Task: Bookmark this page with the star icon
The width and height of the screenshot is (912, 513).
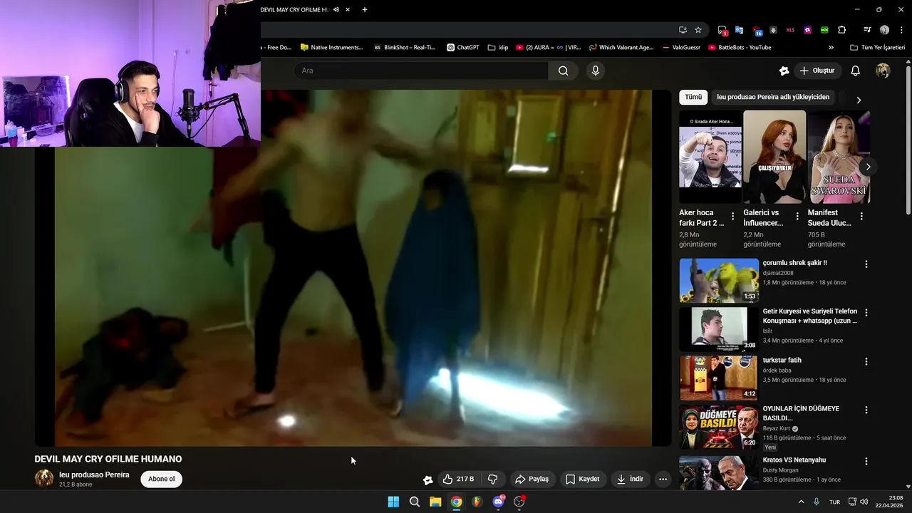Action: click(x=698, y=30)
